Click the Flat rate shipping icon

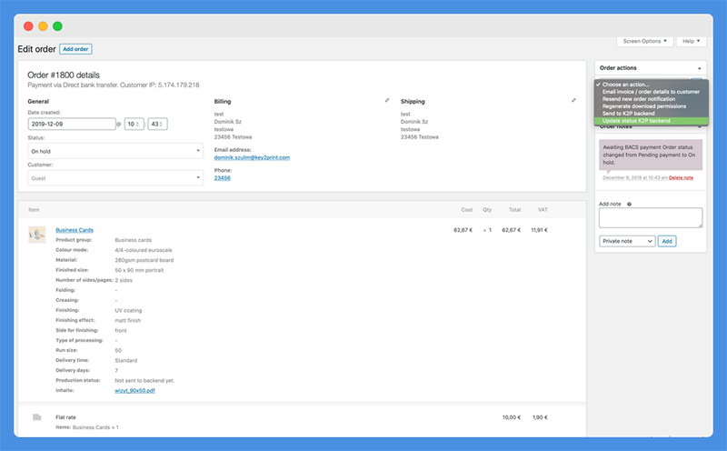37,417
